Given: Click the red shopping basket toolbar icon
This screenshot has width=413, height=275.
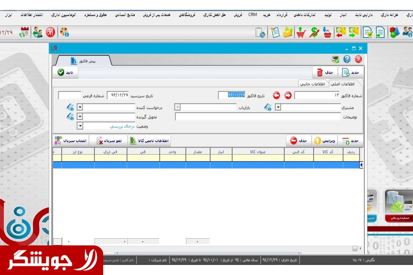Looking at the screenshot, I should tap(327, 32).
